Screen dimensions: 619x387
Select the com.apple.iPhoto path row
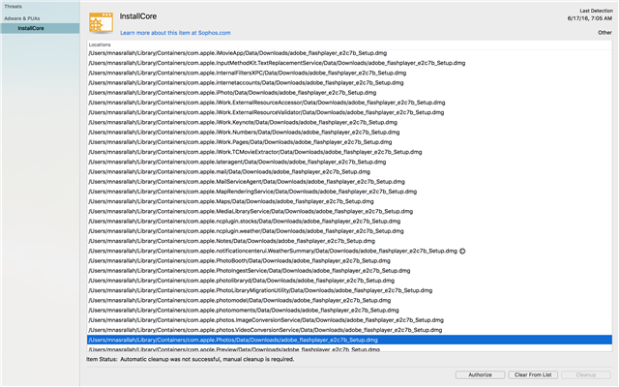click(x=349, y=93)
